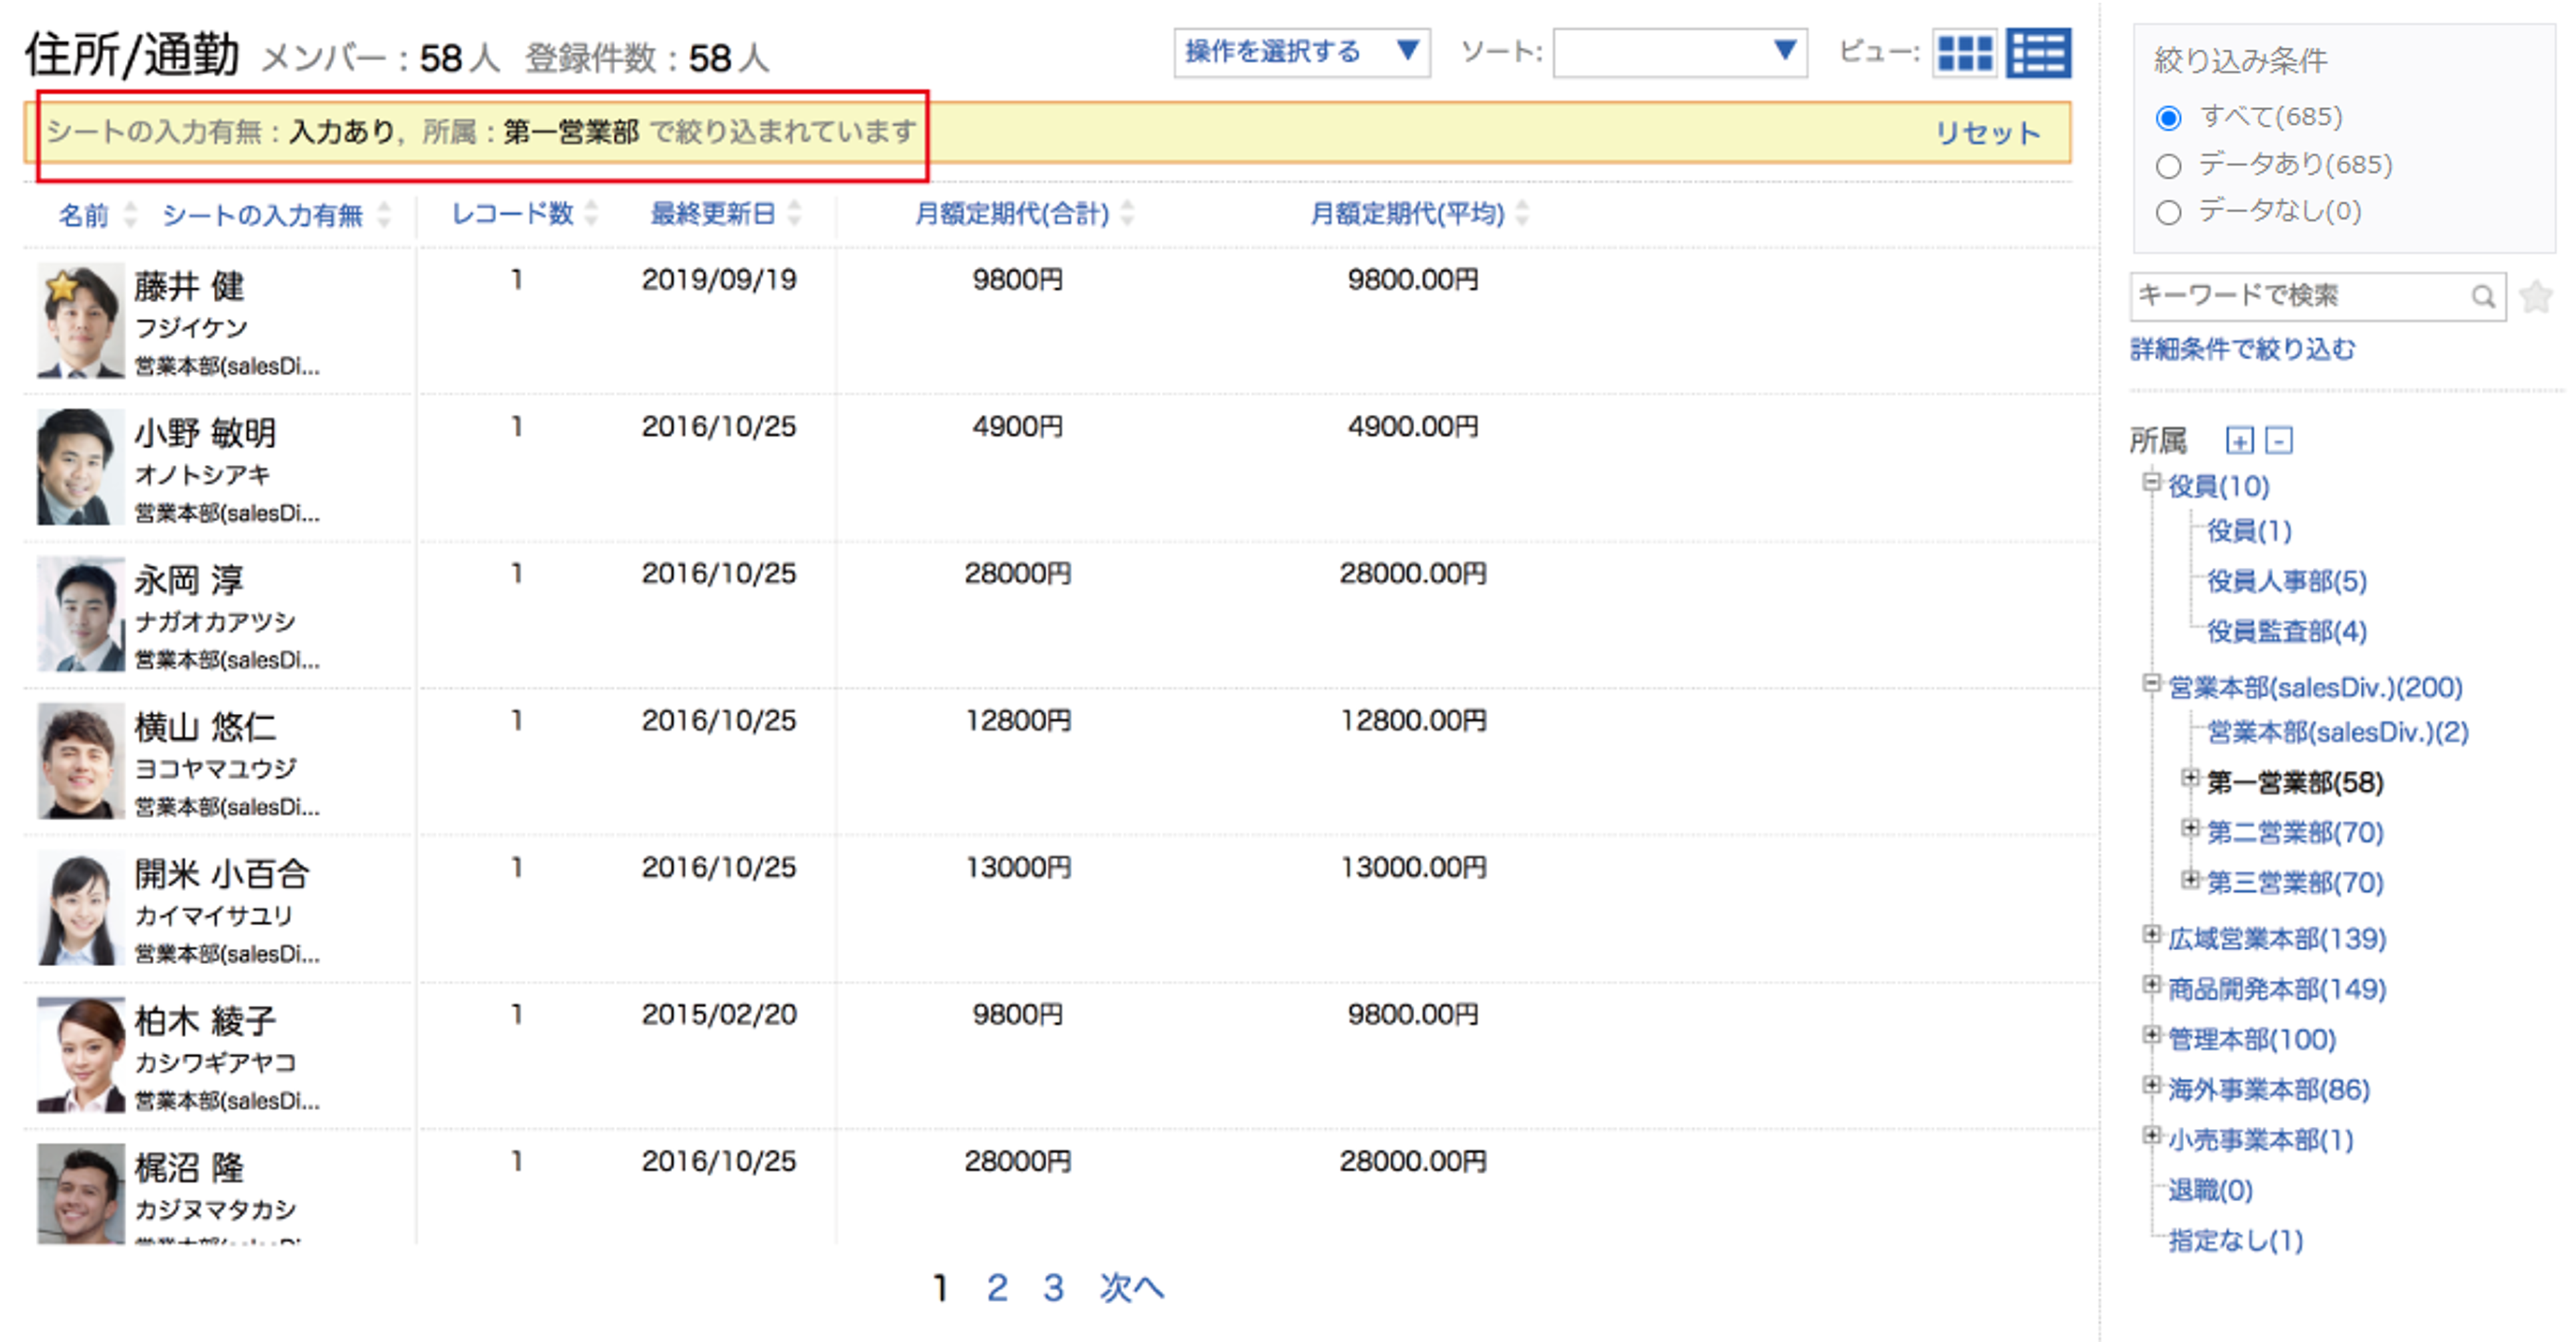Expand the 商品開発本部(149) tree node
Screen dimensions: 2576x1342
coord(2151,985)
